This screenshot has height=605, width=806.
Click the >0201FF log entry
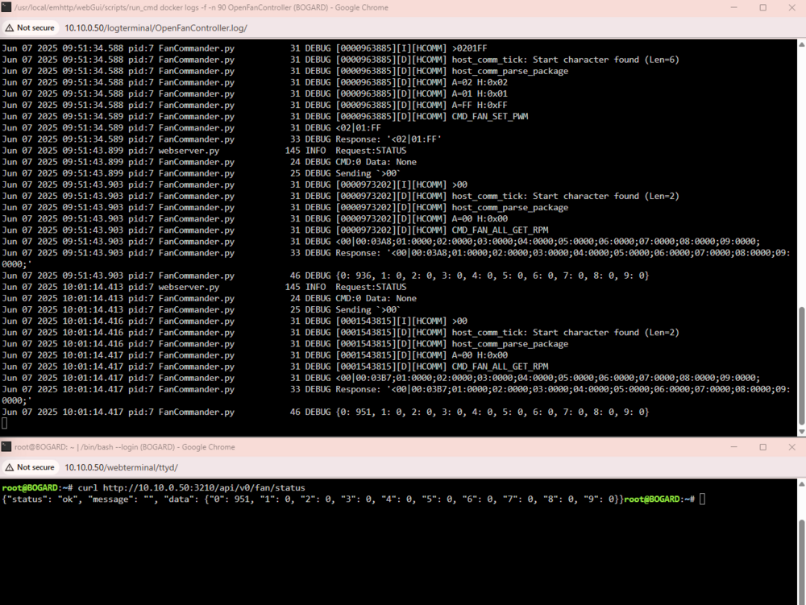tap(245, 48)
